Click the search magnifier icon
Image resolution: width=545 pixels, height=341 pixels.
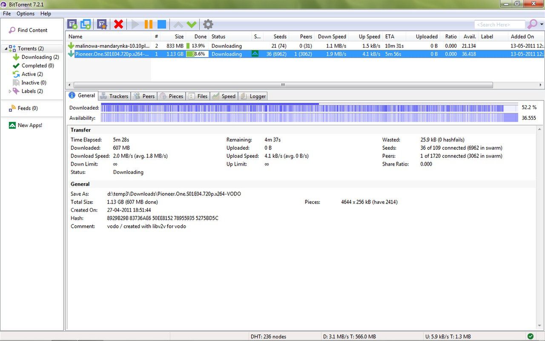532,24
